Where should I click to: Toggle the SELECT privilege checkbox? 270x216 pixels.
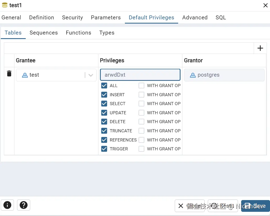click(x=104, y=104)
